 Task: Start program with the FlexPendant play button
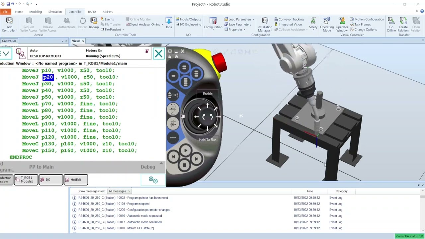[x=185, y=150]
